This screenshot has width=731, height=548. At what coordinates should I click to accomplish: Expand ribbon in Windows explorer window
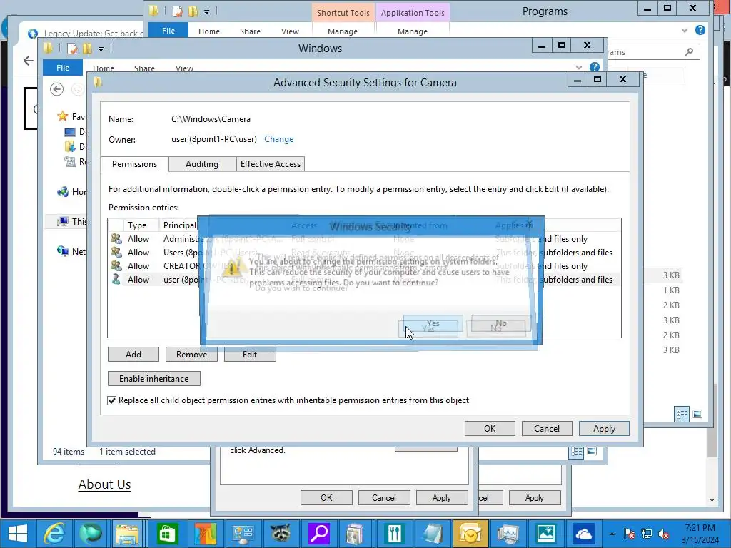point(578,67)
